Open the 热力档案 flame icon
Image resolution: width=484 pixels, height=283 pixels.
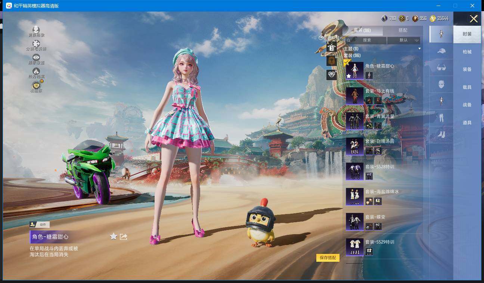(x=36, y=72)
